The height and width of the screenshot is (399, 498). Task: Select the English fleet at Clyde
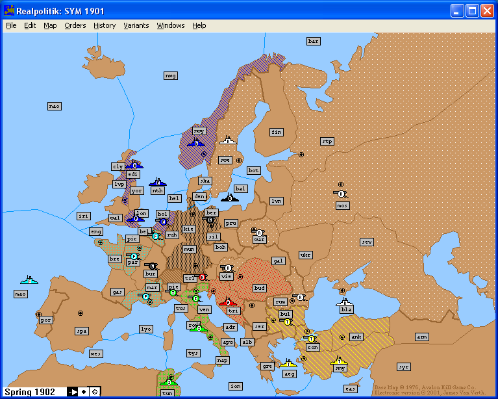point(134,165)
